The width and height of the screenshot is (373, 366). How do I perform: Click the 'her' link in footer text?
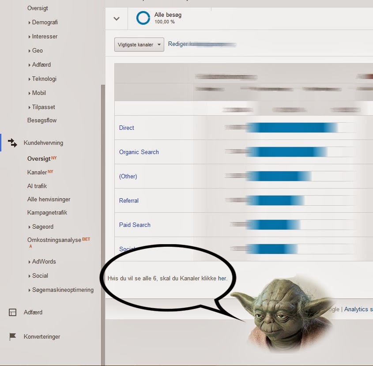[x=222, y=278]
